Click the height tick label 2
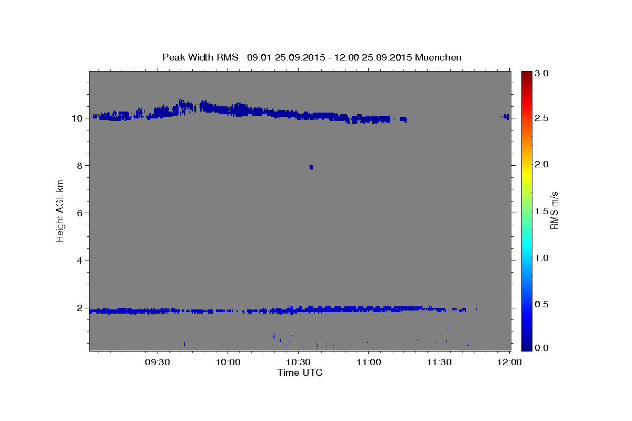Viewport: 632px width, 421px height. tap(81, 308)
